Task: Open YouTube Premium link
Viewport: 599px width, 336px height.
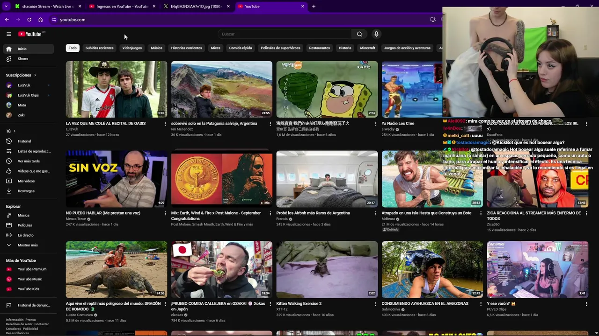Action: click(29, 269)
